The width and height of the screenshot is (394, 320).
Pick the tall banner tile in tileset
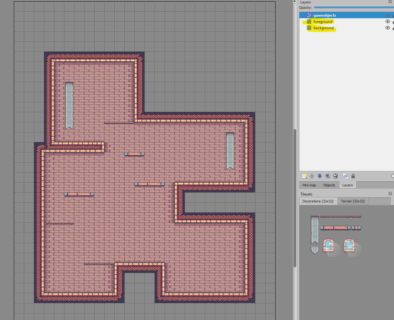pos(315,230)
